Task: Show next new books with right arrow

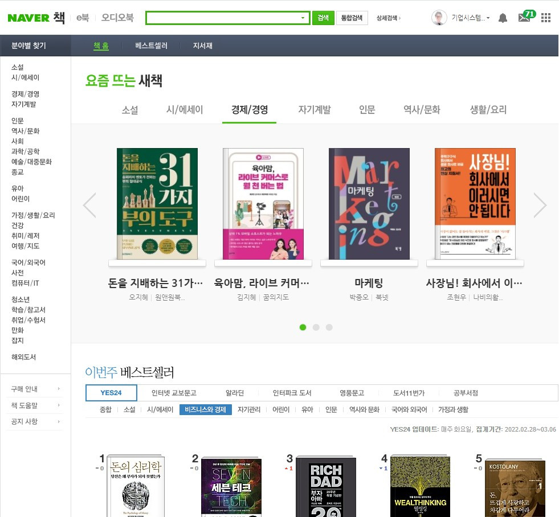Action: pos(540,205)
